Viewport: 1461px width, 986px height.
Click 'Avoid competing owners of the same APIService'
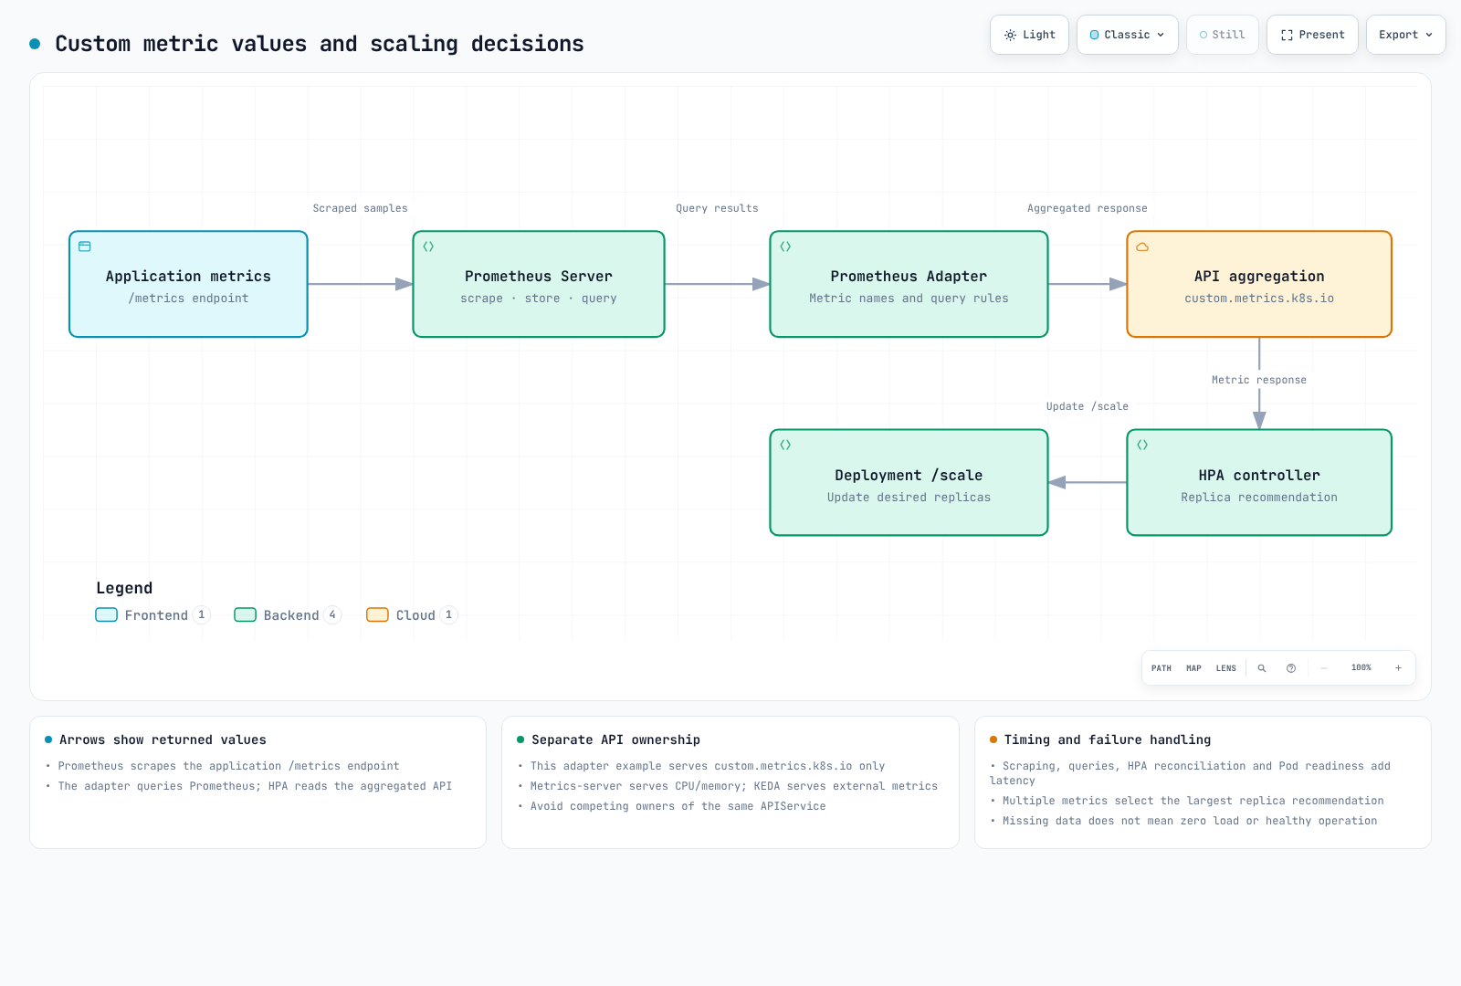click(678, 806)
